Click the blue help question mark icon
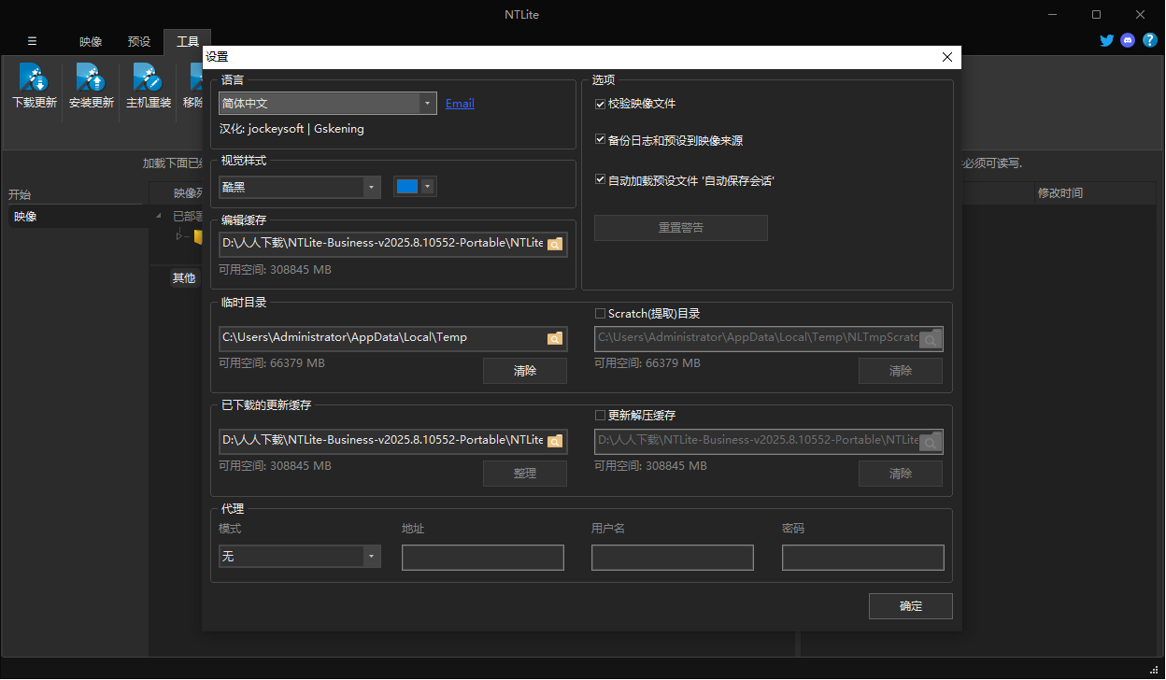Image resolution: width=1166 pixels, height=680 pixels. pyautogui.click(x=1150, y=40)
